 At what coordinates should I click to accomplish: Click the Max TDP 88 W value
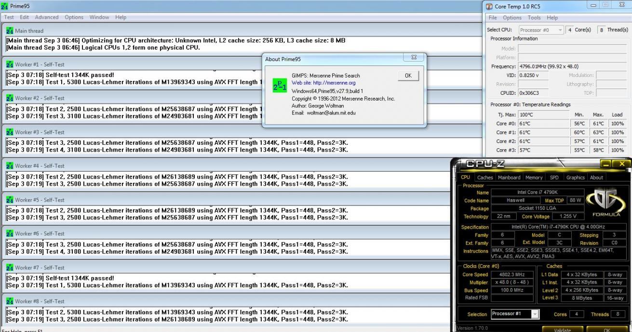575,200
